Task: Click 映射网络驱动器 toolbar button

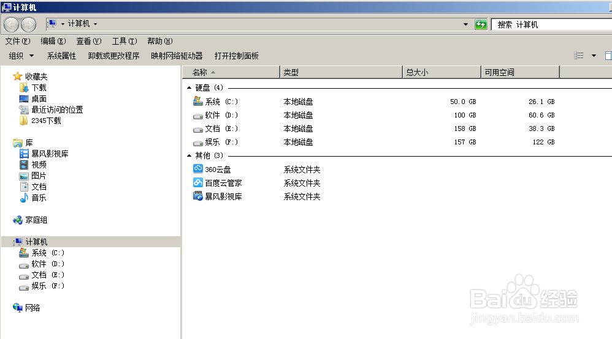Action: [x=177, y=56]
